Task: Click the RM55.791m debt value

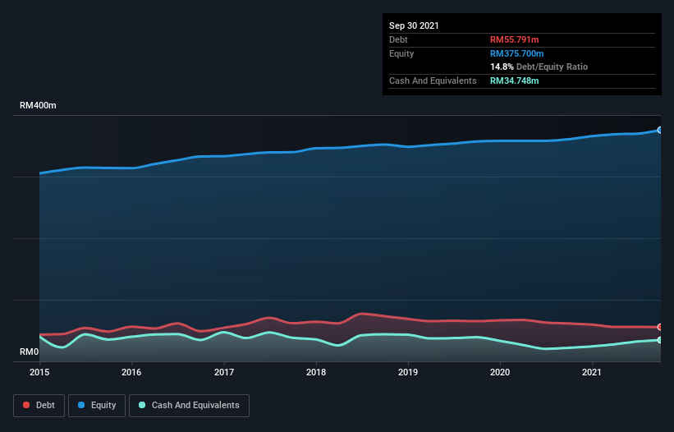Action: 515,39
